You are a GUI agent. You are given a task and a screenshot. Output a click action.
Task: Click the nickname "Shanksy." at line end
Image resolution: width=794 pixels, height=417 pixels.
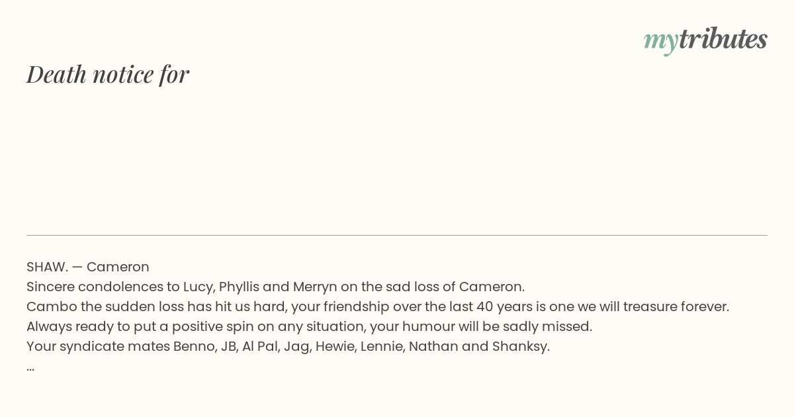coord(521,346)
